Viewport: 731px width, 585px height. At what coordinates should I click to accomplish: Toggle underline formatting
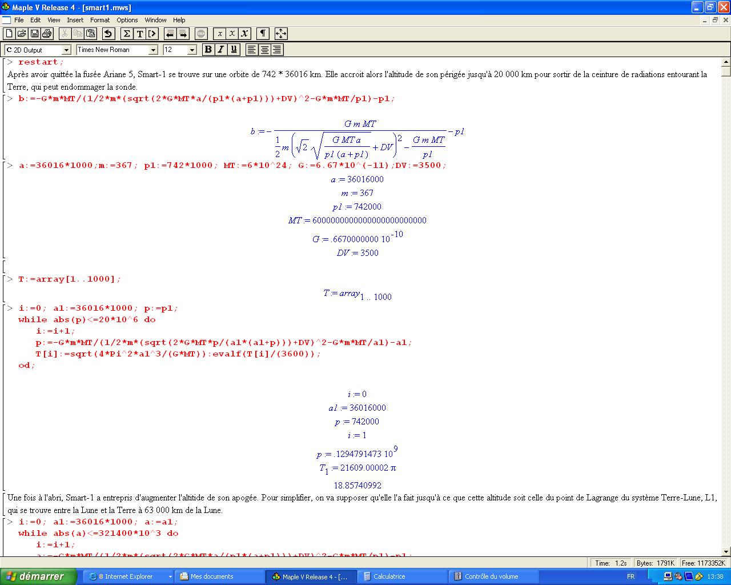click(x=233, y=50)
